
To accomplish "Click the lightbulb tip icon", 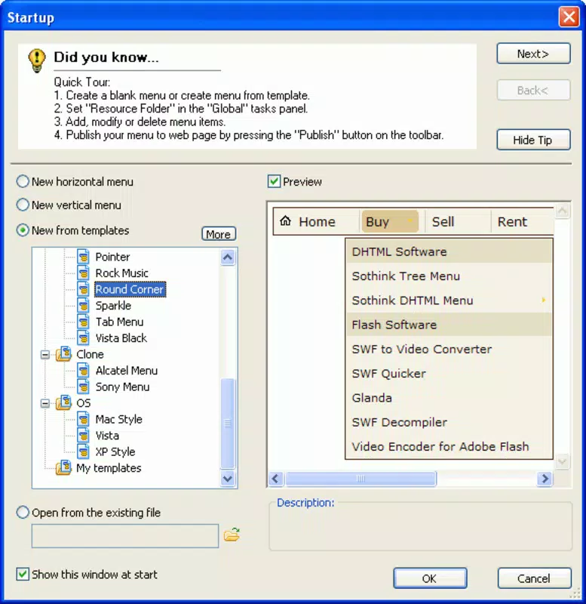I will pos(36,60).
